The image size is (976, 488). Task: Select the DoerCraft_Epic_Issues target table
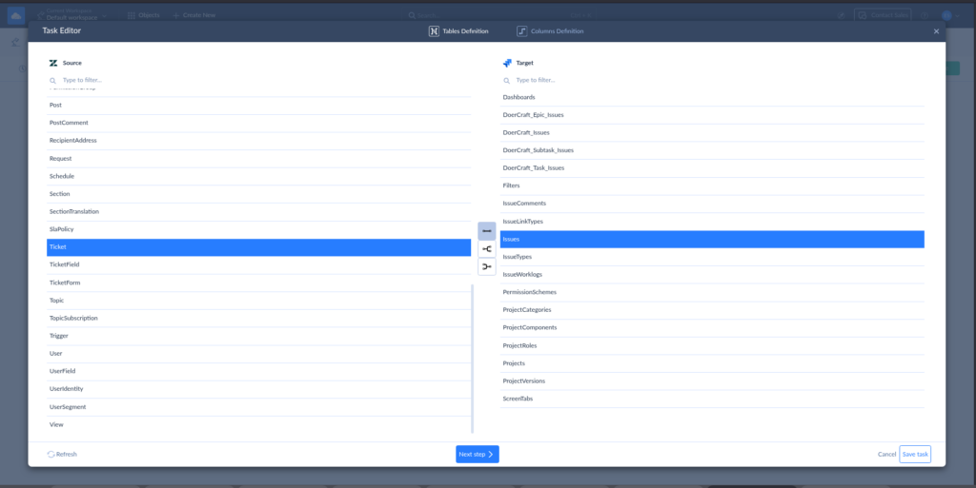[712, 115]
